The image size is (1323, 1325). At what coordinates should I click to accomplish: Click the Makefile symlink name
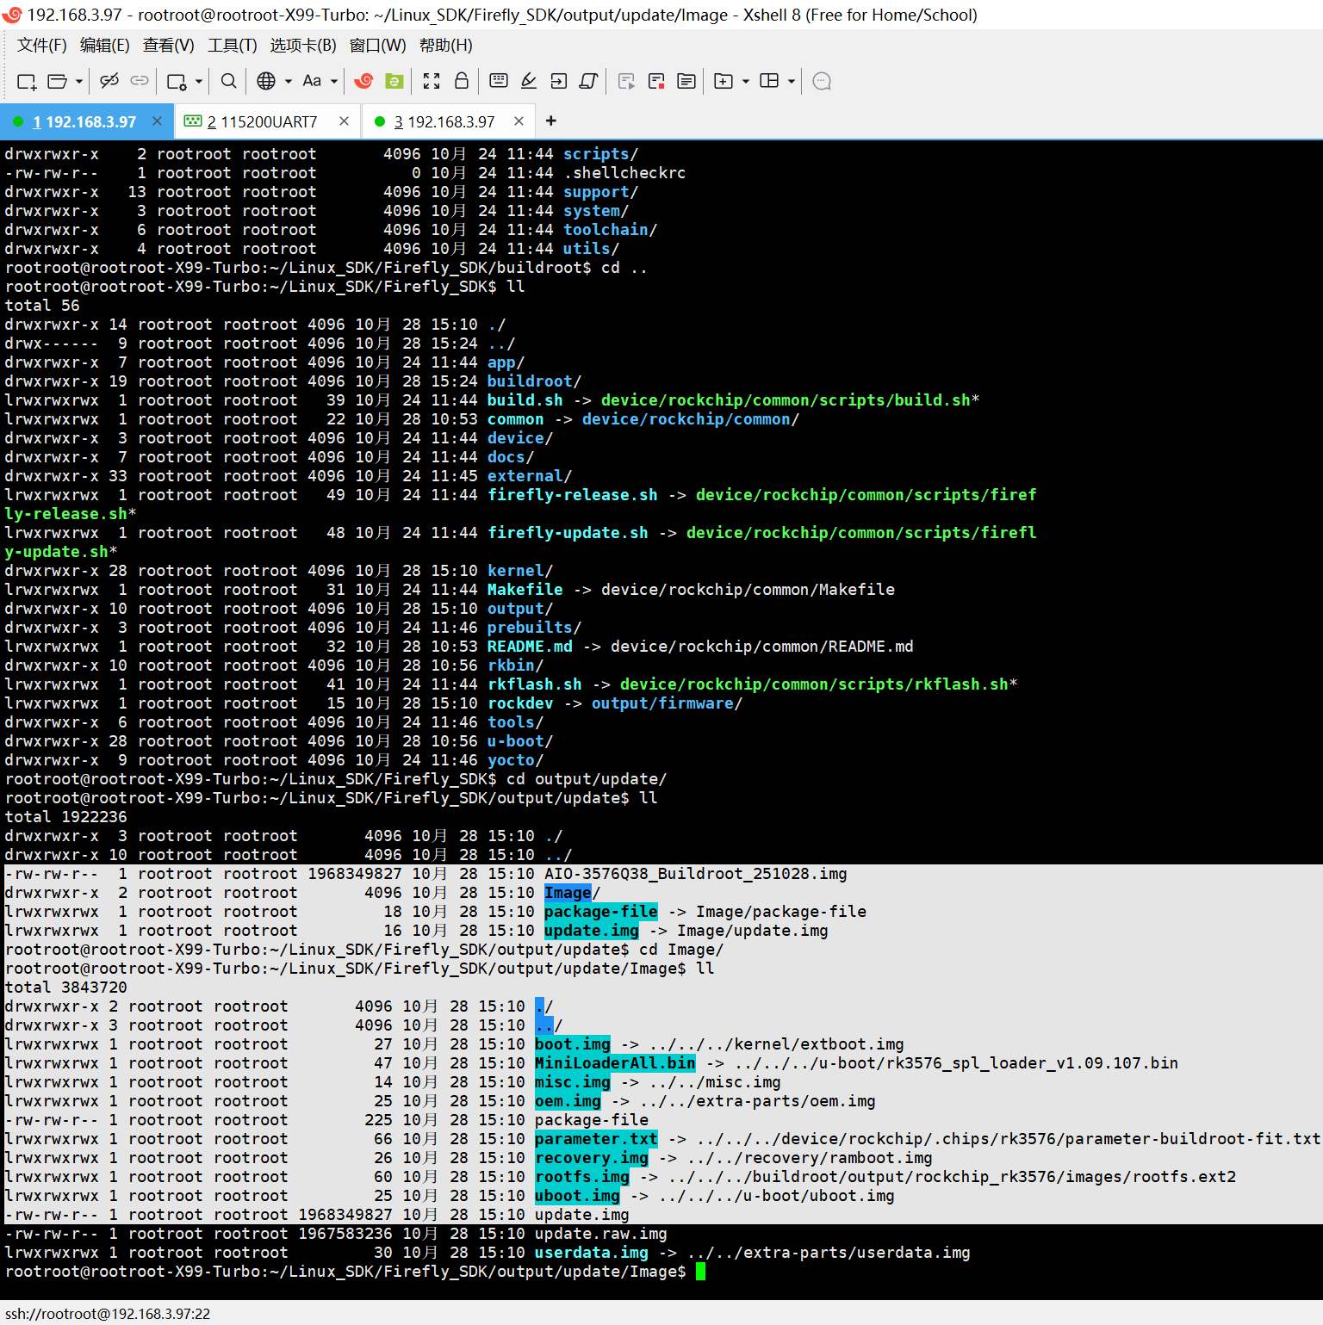pos(525,590)
